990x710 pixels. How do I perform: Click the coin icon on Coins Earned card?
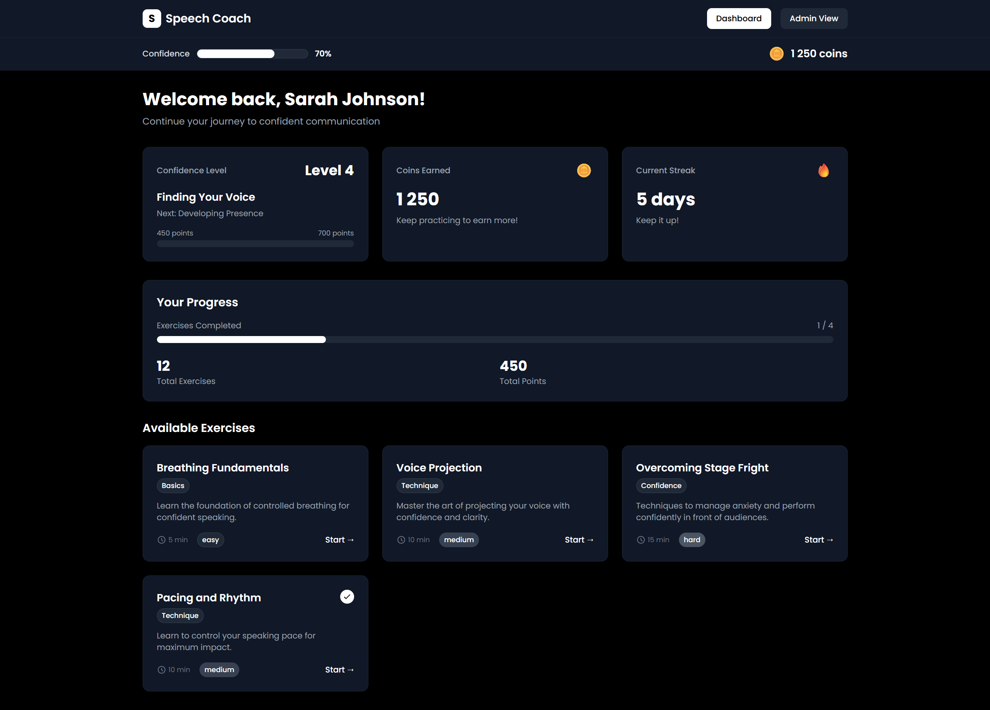(x=584, y=170)
